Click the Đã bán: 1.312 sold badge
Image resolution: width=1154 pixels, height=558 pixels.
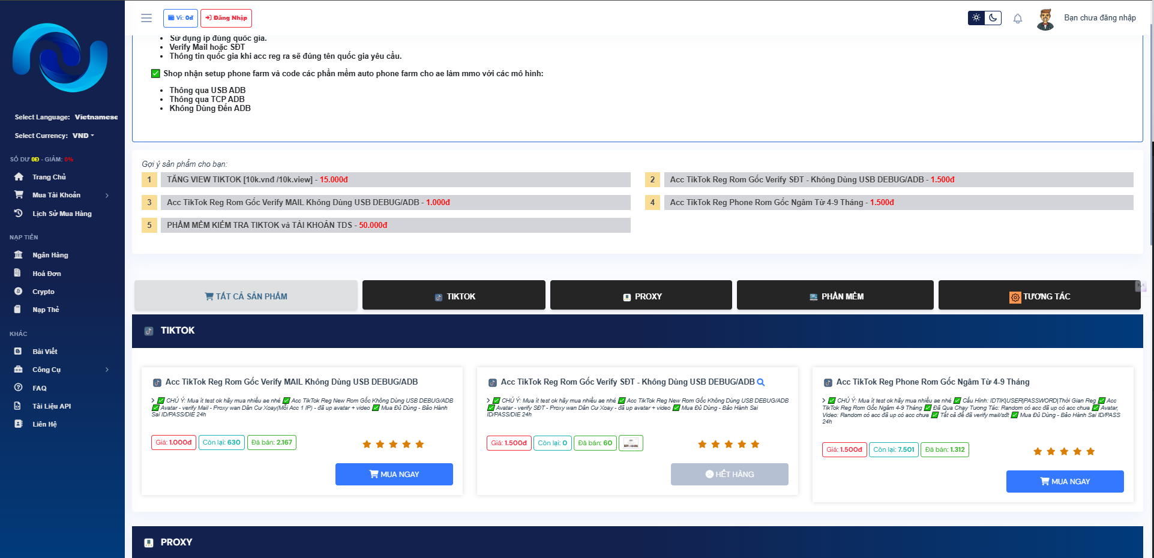(945, 449)
